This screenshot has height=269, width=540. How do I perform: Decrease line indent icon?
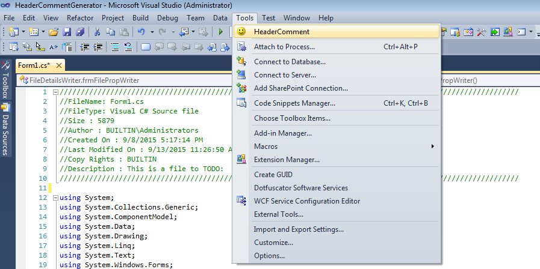(x=84, y=47)
